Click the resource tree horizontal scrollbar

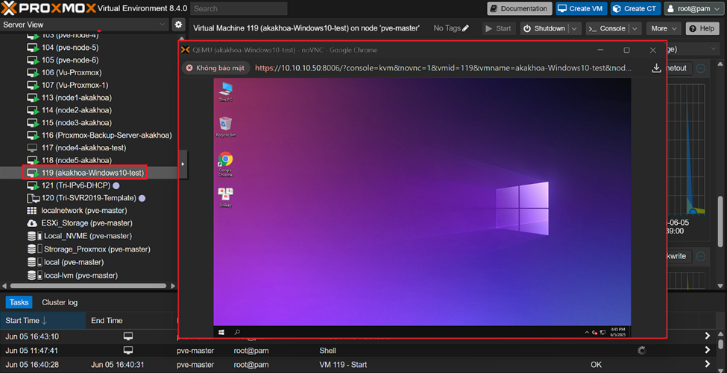pos(88,286)
